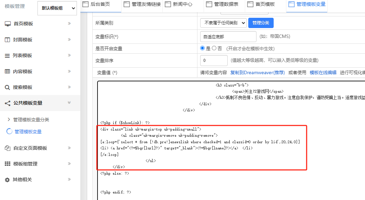The width and height of the screenshot is (365, 200).
Task: Select 是 radio to enable variable
Action: pyautogui.click(x=202, y=48)
